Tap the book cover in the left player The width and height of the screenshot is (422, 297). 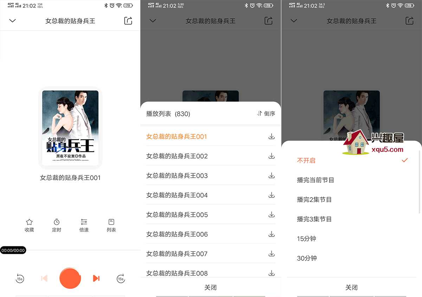[70, 128]
